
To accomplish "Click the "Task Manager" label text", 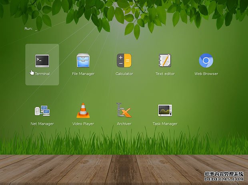I will 165,124.
